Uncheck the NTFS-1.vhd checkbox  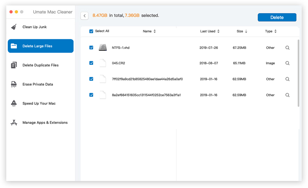(x=91, y=48)
